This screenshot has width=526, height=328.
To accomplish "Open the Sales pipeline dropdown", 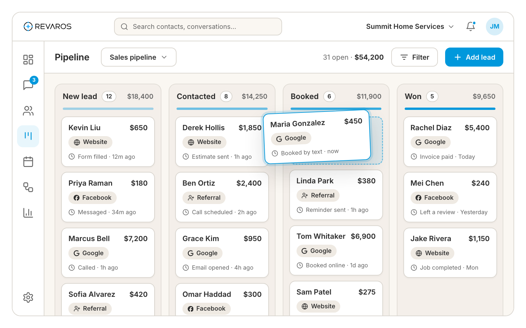I will pos(139,57).
